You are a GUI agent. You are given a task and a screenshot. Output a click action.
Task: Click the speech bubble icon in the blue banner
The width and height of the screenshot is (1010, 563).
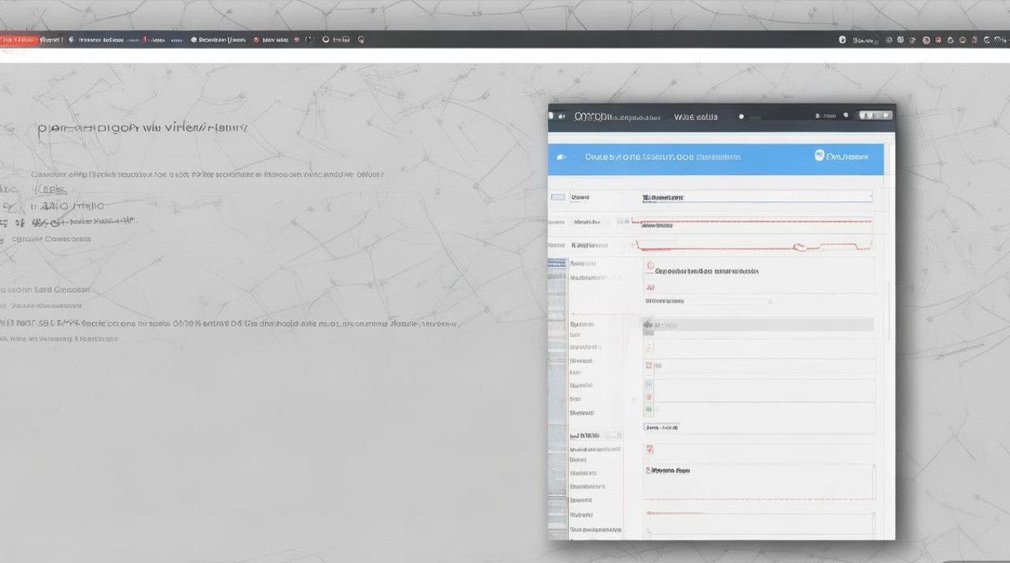point(561,158)
